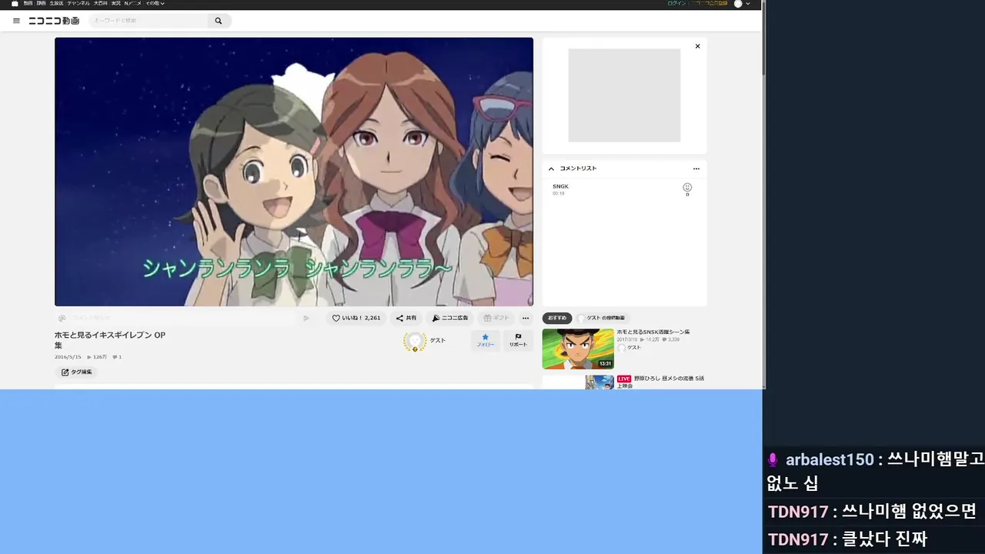Click the niconico TV icon in top-left corner

(15, 4)
